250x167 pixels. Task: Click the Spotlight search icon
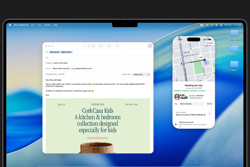pos(212,25)
